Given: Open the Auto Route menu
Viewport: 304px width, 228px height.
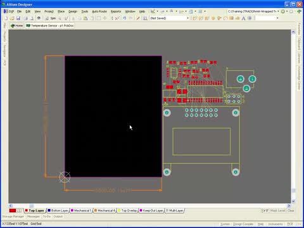Looking at the screenshot, I should pos(99,11).
